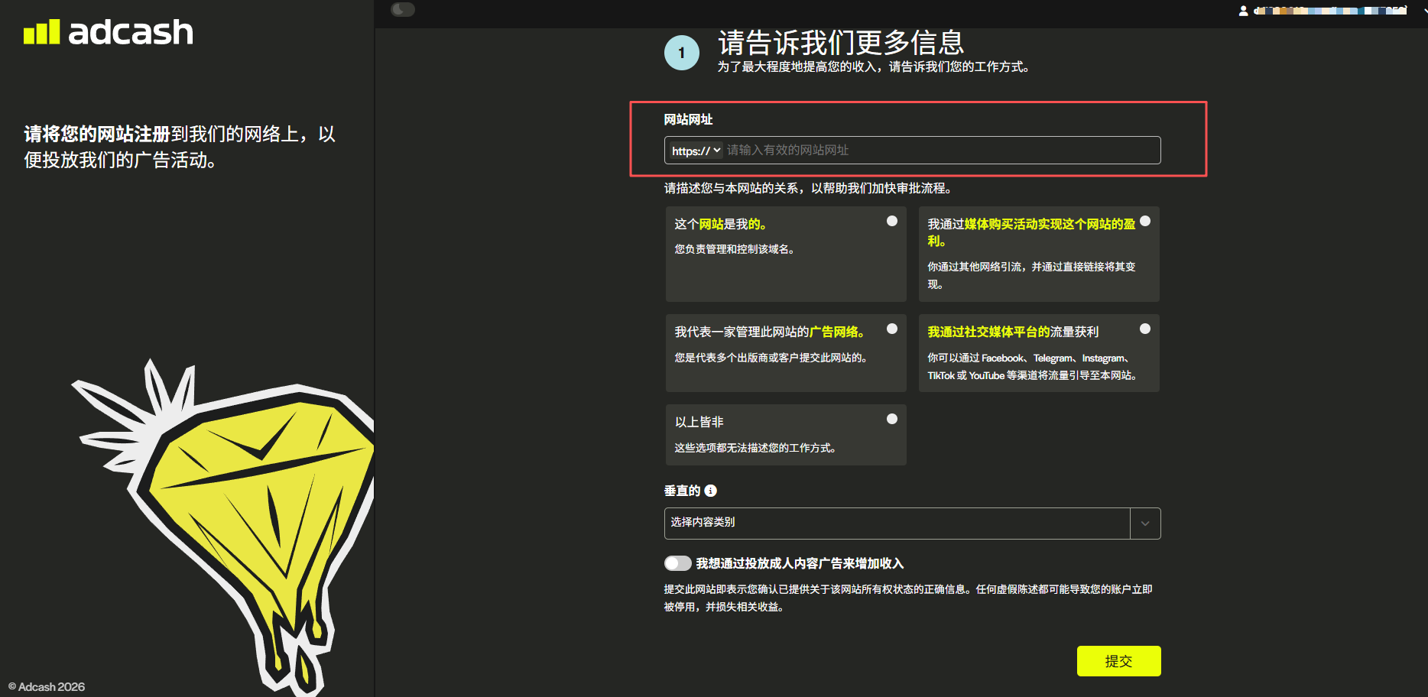The width and height of the screenshot is (1428, 697).
Task: Enable the adult content ads toggle
Action: [x=677, y=562]
